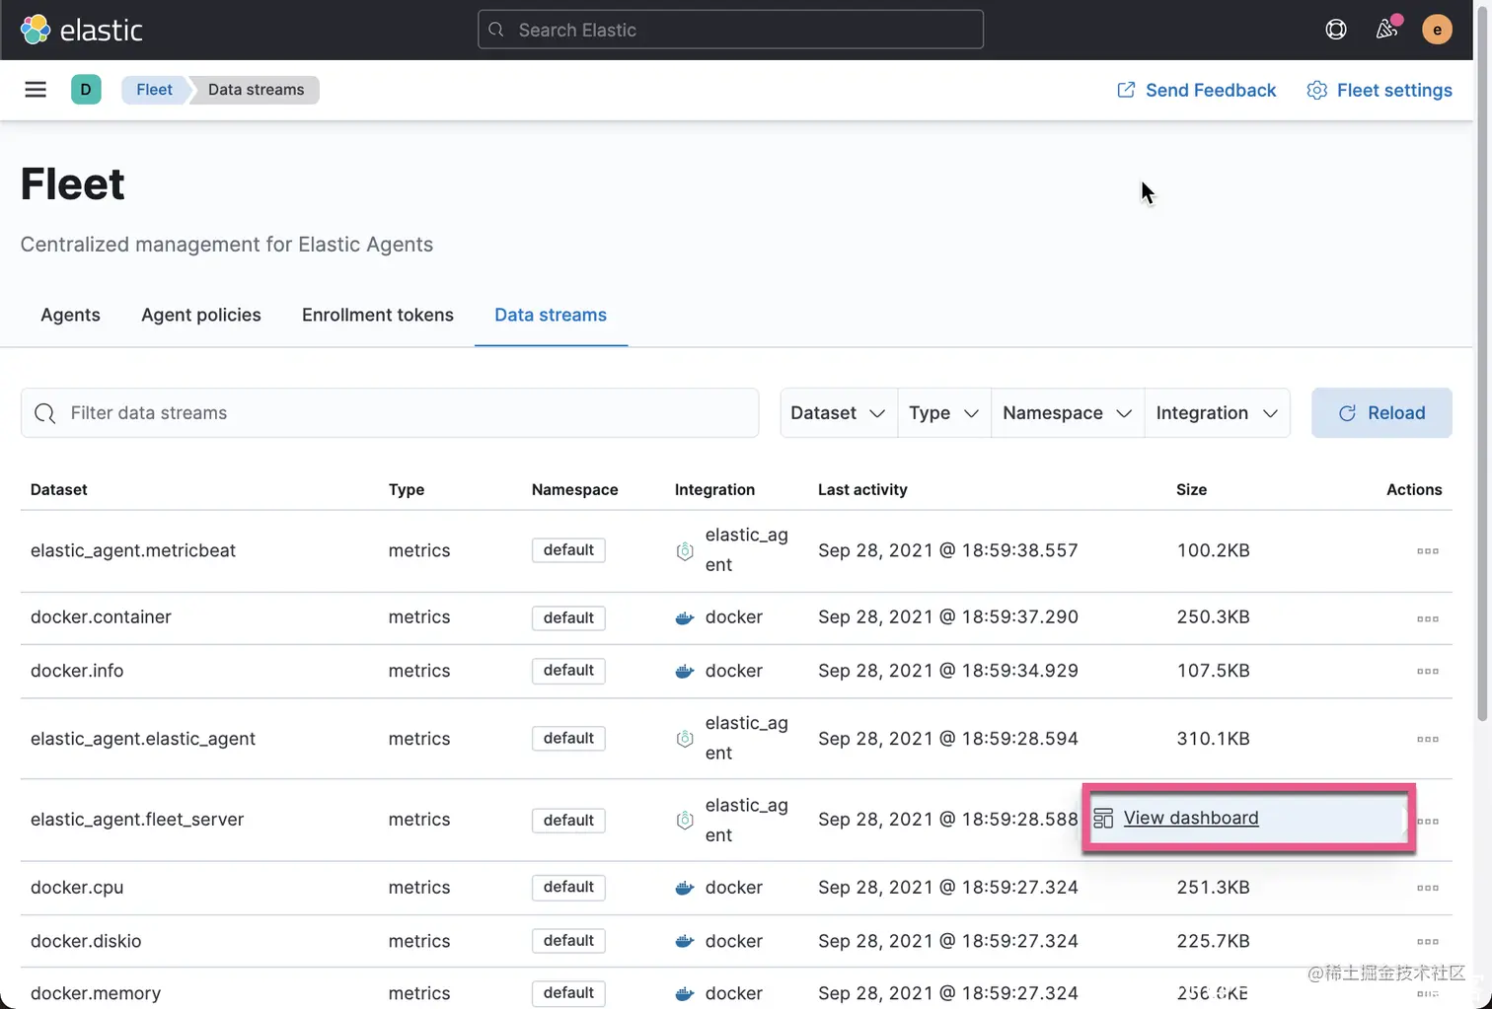
Task: Click the docker icon in docker.cpu row
Action: point(684,888)
